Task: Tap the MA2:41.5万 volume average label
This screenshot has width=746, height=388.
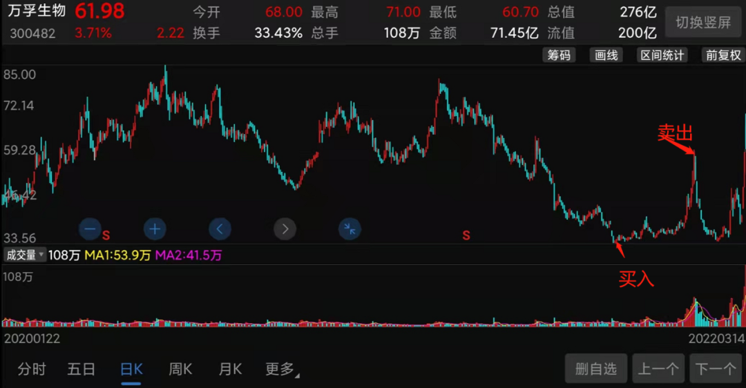Action: coord(189,255)
